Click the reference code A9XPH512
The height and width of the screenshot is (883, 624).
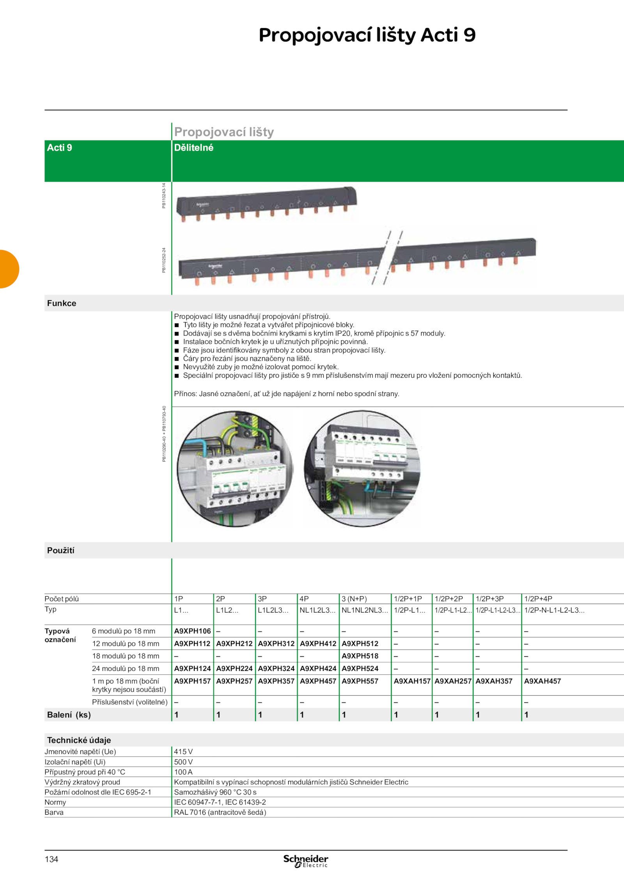pyautogui.click(x=360, y=643)
